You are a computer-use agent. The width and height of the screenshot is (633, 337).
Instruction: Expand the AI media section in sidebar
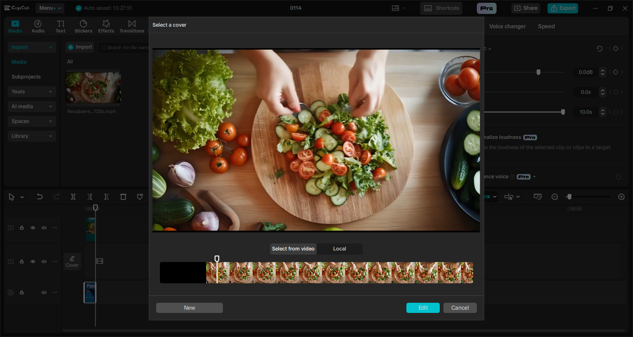click(x=32, y=106)
